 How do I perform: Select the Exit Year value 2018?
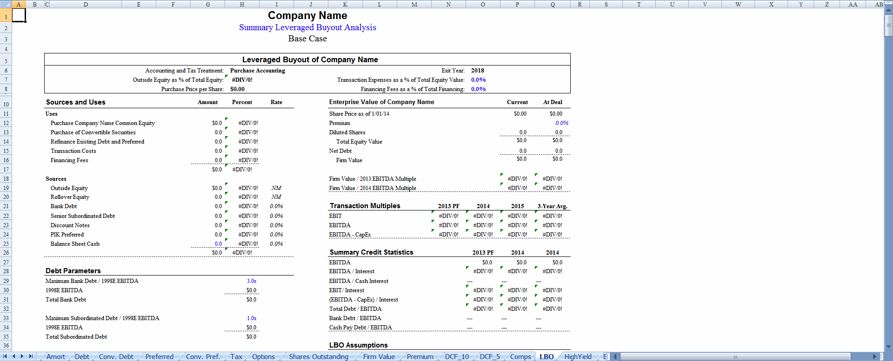tap(478, 71)
